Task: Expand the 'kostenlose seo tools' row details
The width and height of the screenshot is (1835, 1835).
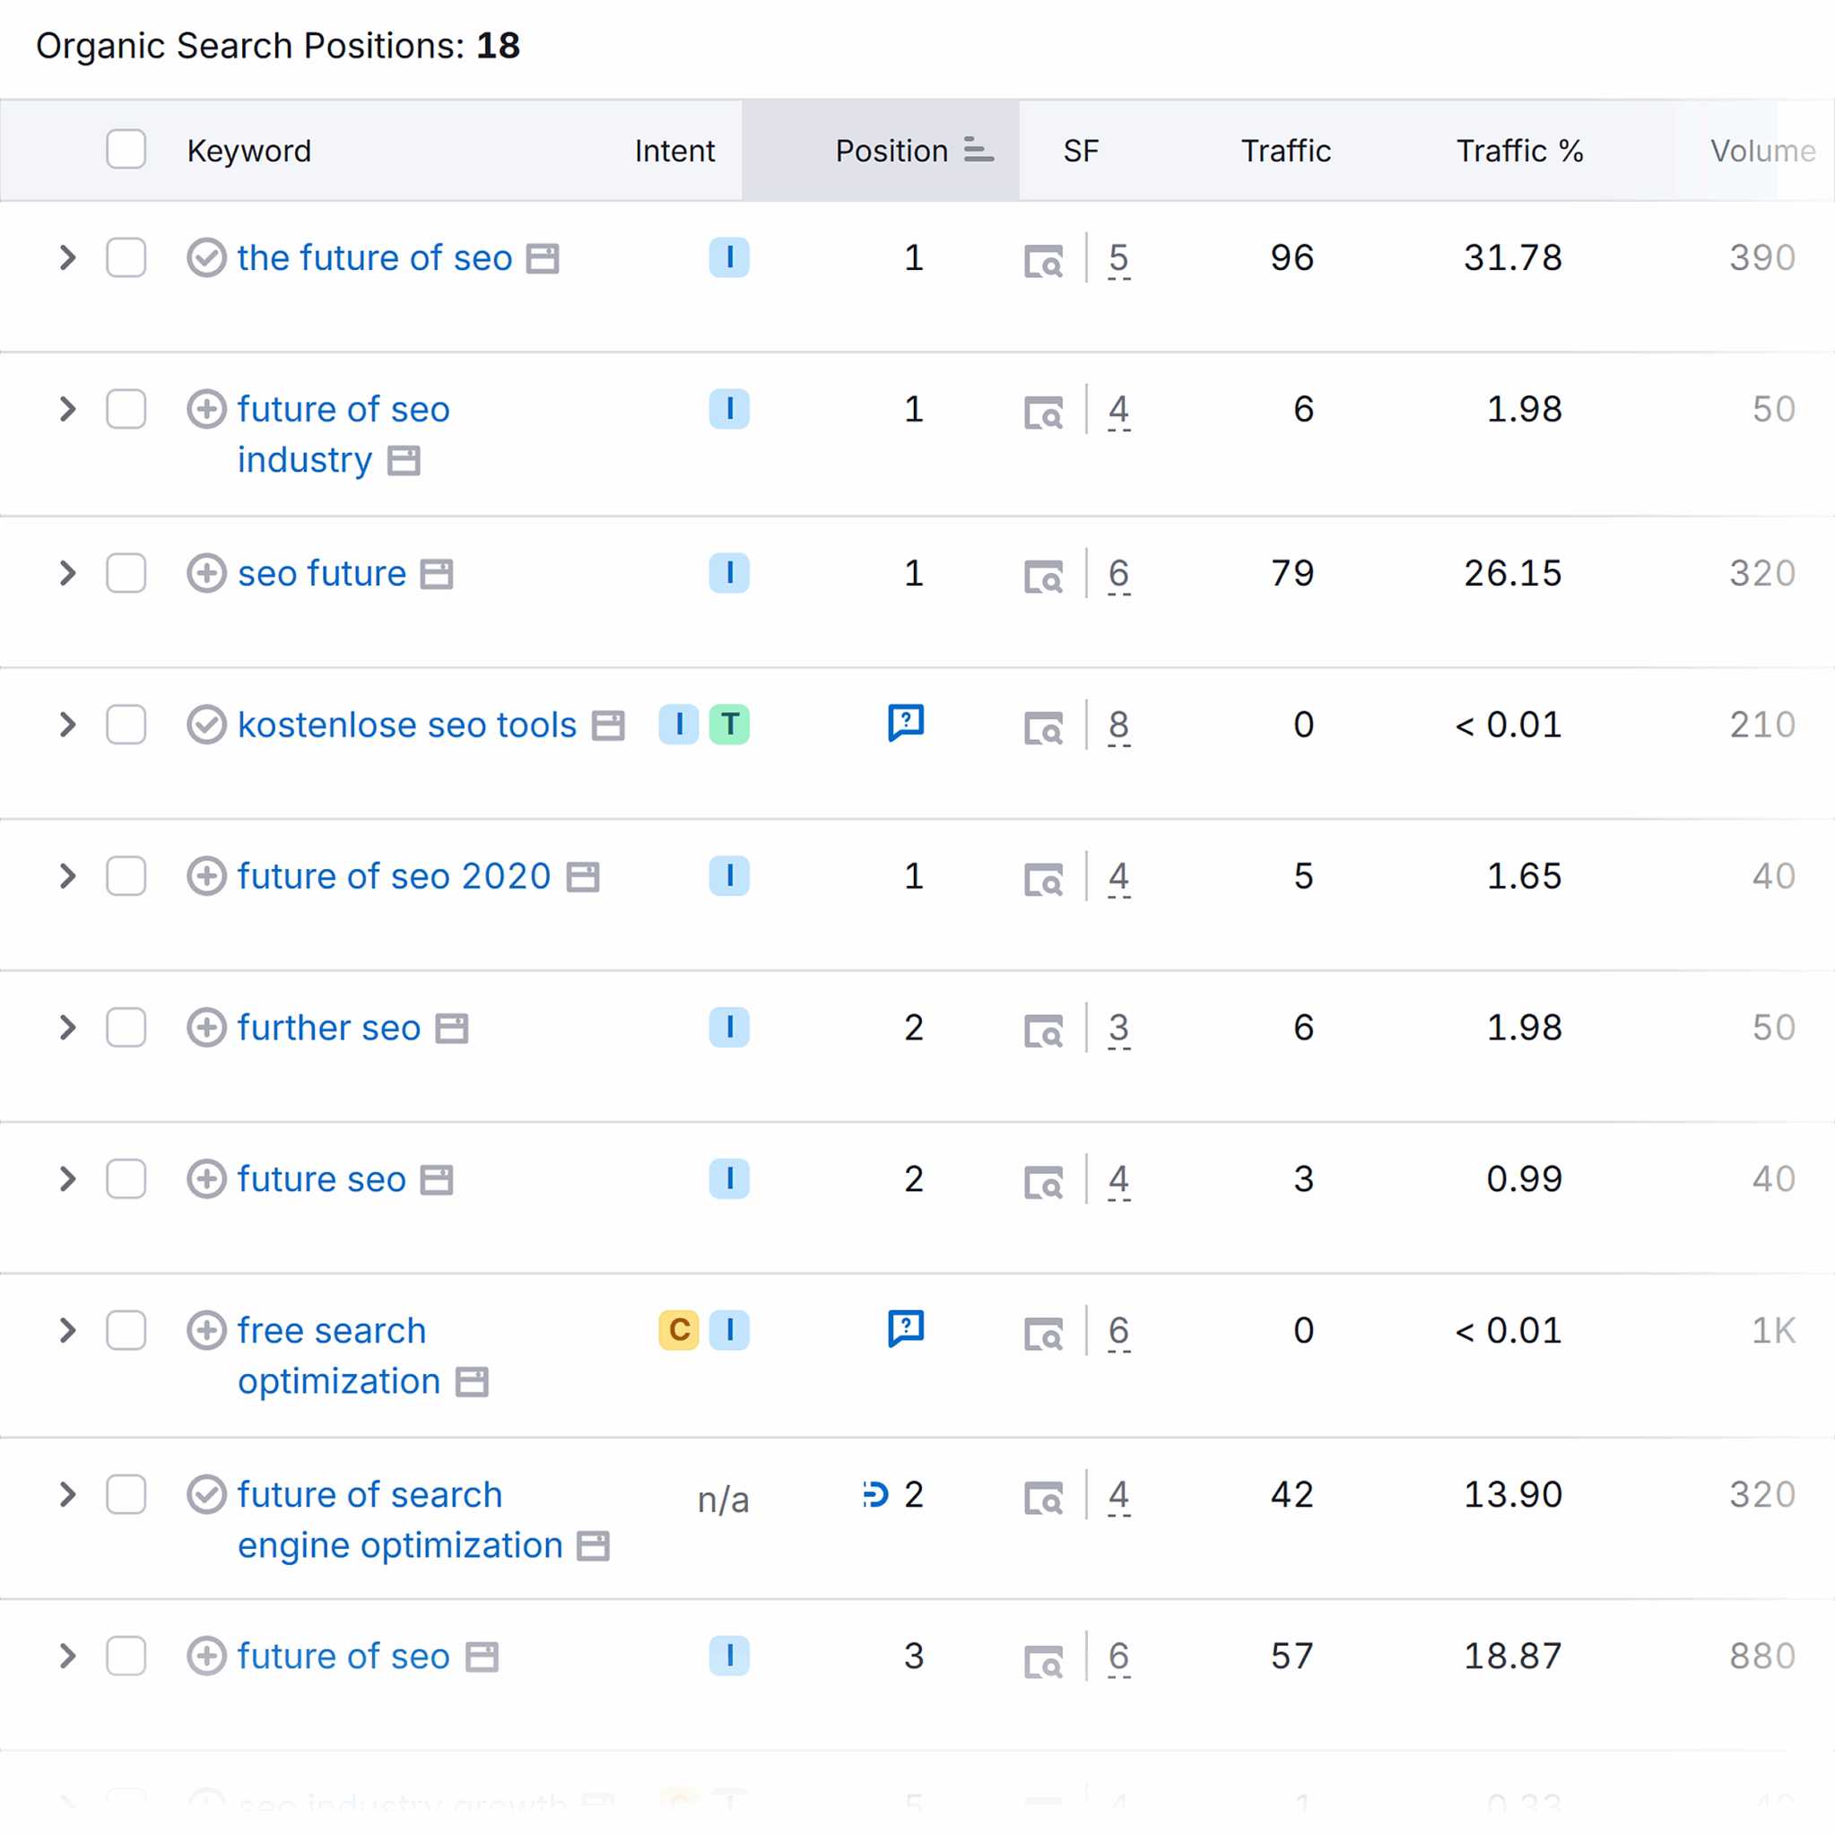Action: (x=67, y=725)
